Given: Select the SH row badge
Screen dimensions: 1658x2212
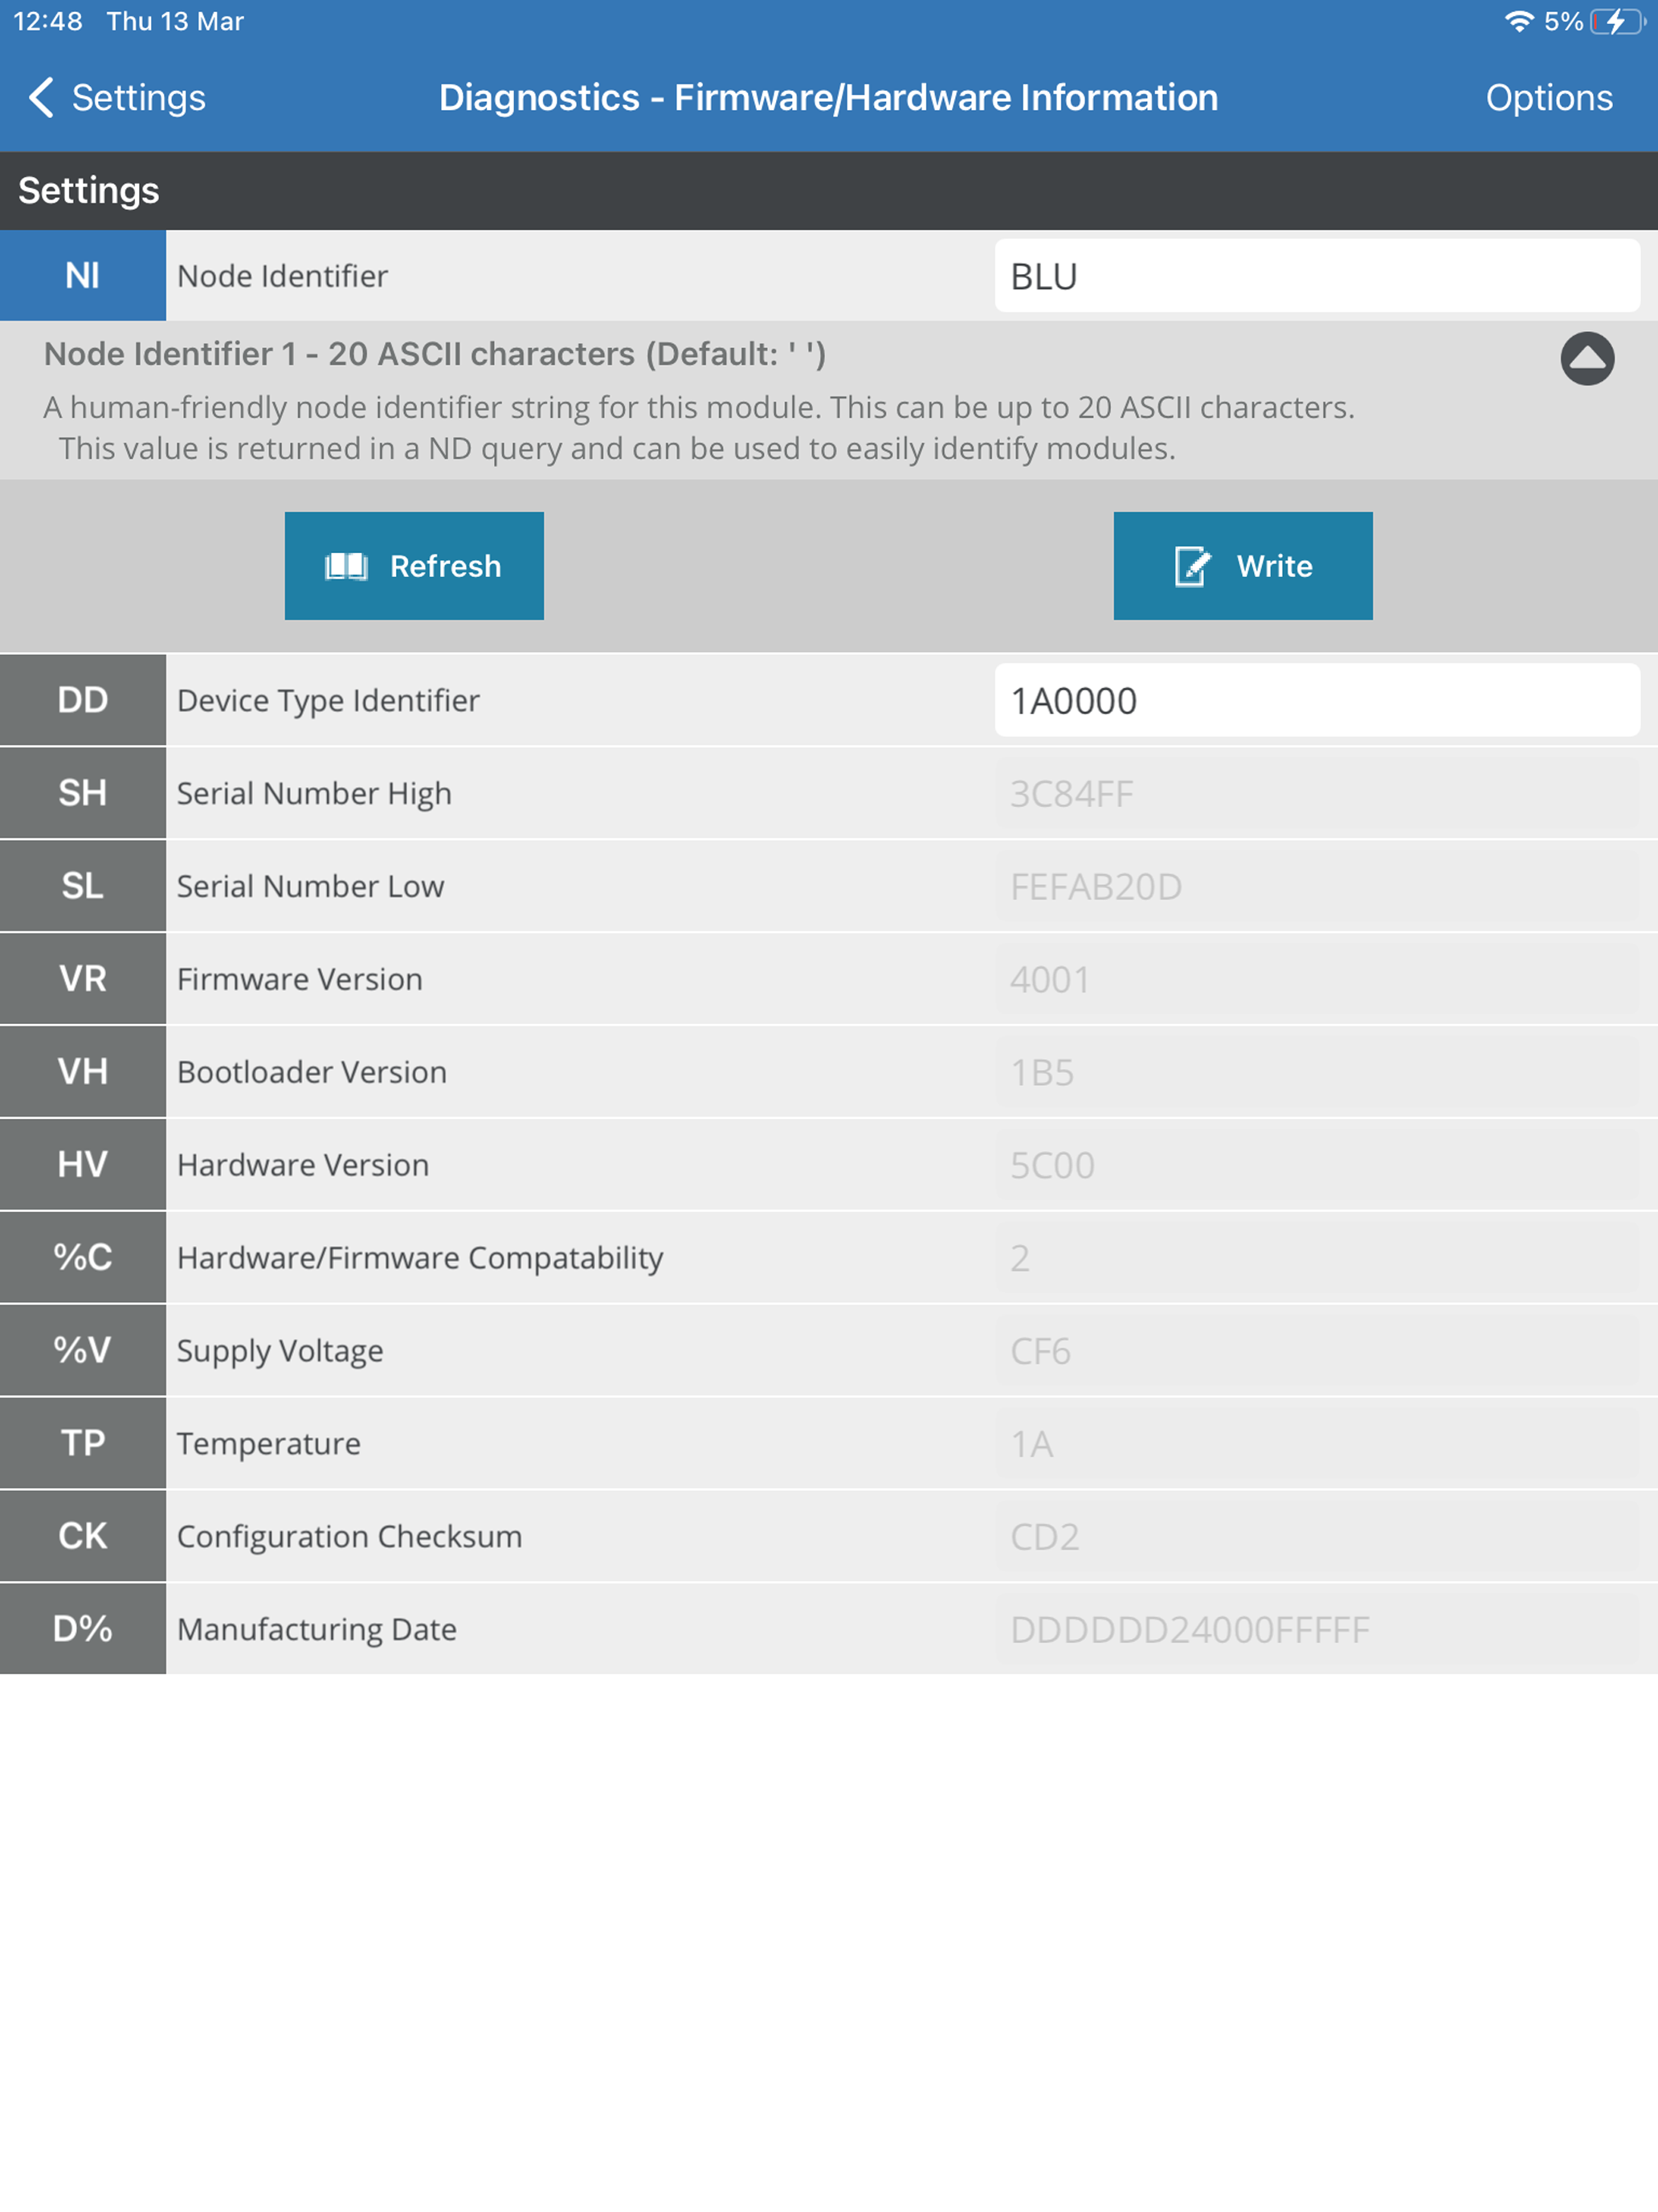Looking at the screenshot, I should (83, 793).
